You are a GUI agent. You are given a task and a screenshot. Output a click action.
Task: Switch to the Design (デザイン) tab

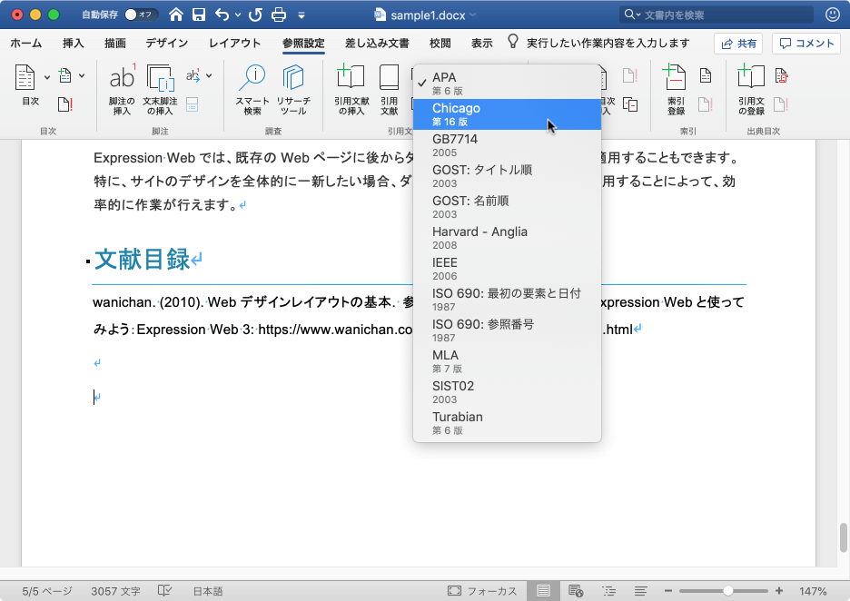pos(166,43)
